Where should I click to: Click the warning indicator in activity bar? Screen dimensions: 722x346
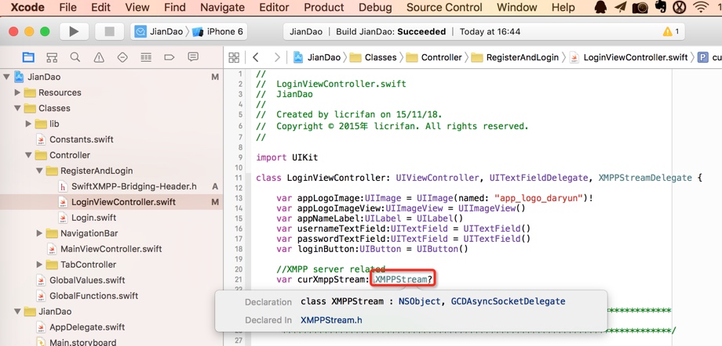670,32
